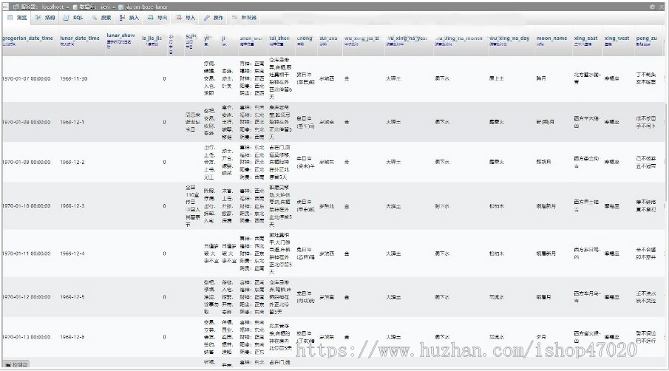Image resolution: width=669 pixels, height=371 pixels.
Task: Select cell 1970-01-13 00:00:00
Action: [x=27, y=337]
